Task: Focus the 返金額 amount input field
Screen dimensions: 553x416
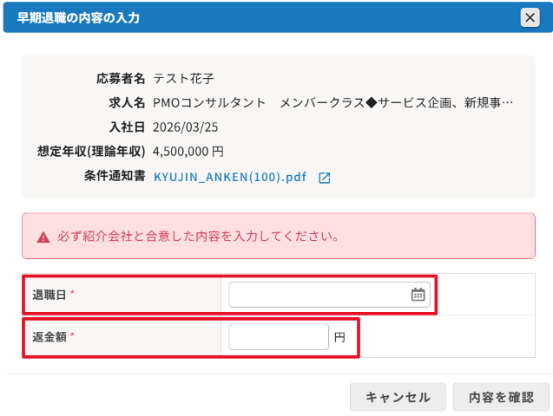Action: pos(279,337)
